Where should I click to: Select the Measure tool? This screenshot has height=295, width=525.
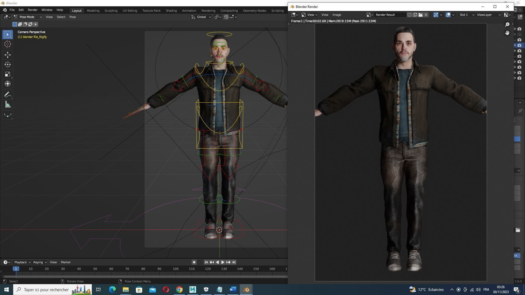pos(7,105)
